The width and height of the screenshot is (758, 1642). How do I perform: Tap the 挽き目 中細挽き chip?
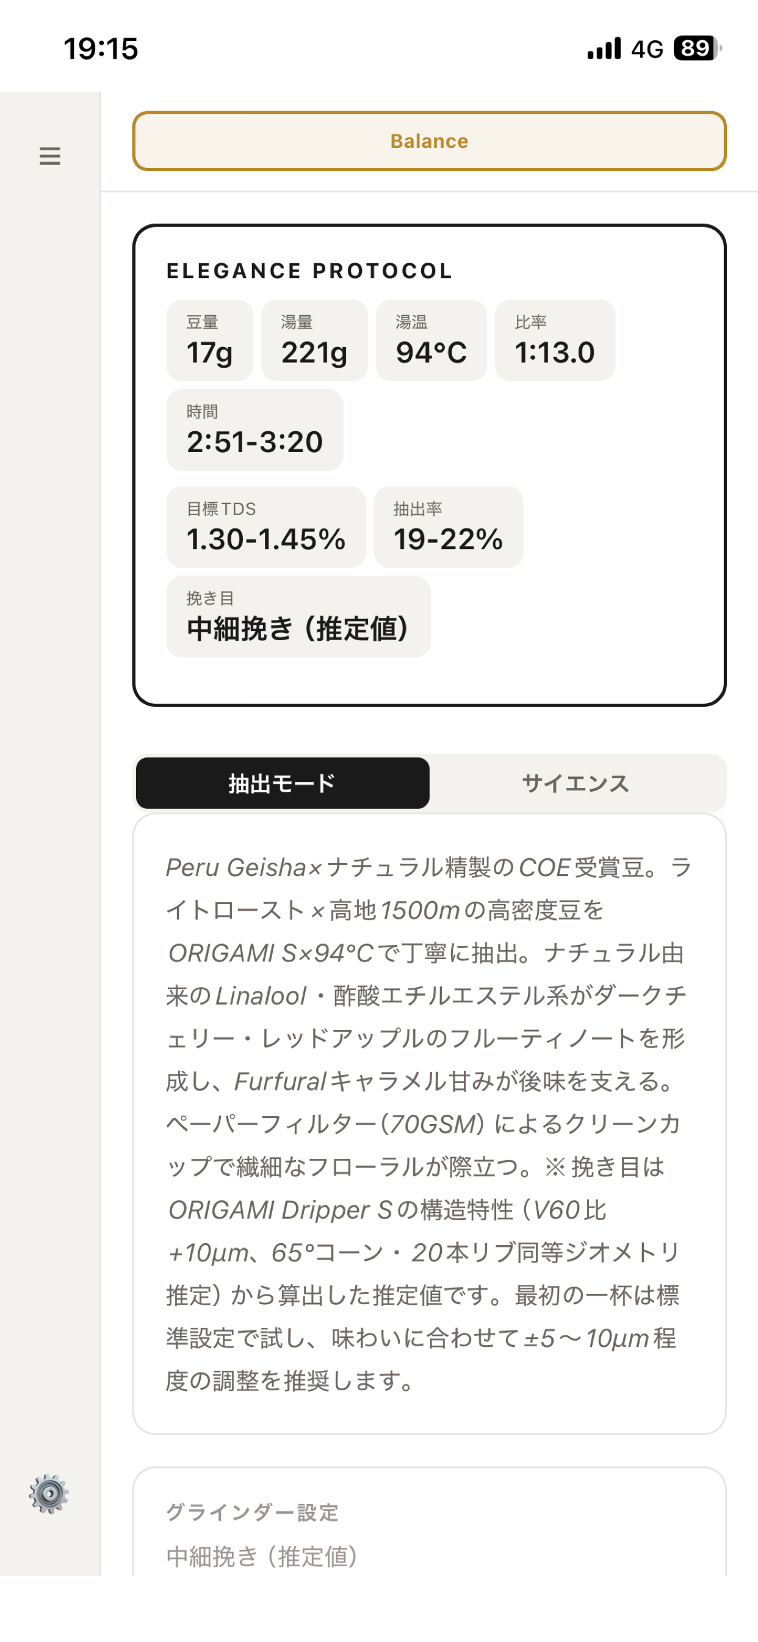click(298, 617)
